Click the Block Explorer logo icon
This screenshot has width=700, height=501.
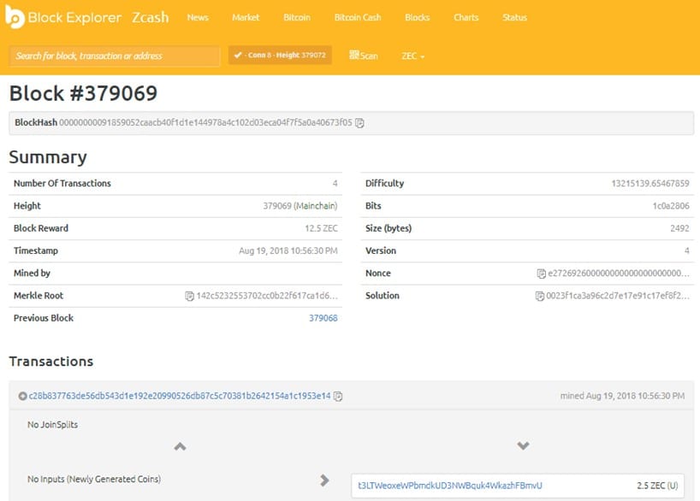15,17
